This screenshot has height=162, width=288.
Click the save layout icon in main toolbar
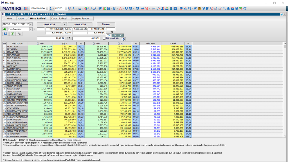point(26,8)
